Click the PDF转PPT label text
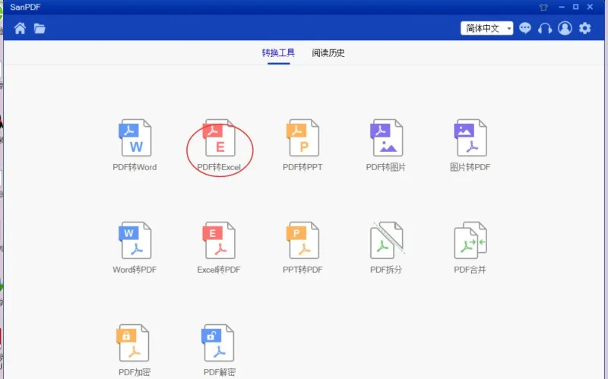This screenshot has height=379, width=608. [x=302, y=167]
